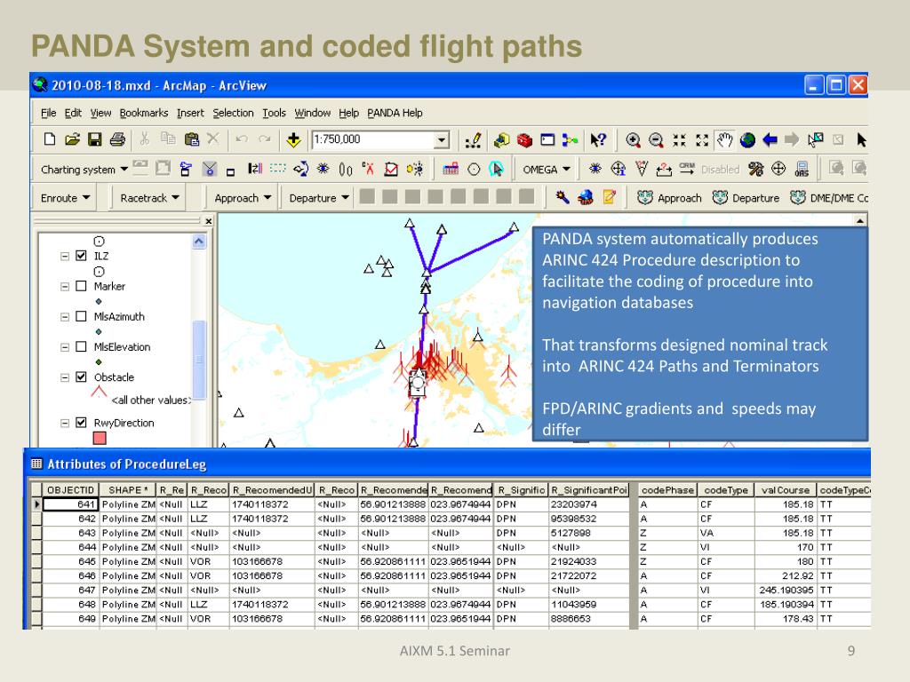This screenshot has height=682, width=910.
Task: Click the Fixed Zoom In arrows icon
Action: point(679,139)
